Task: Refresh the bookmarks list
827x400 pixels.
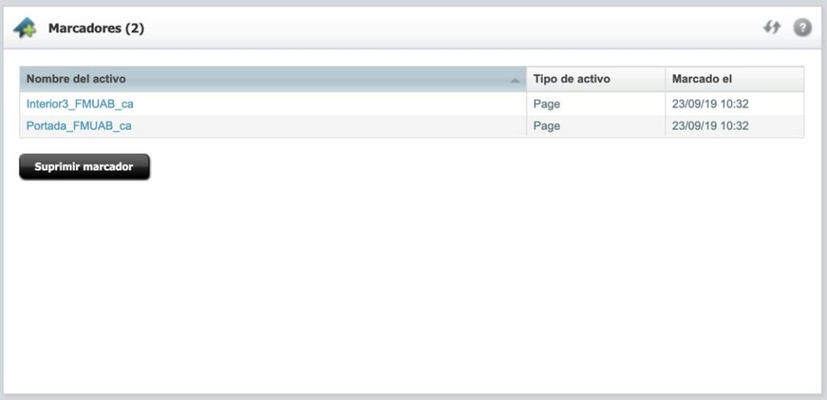Action: [772, 27]
